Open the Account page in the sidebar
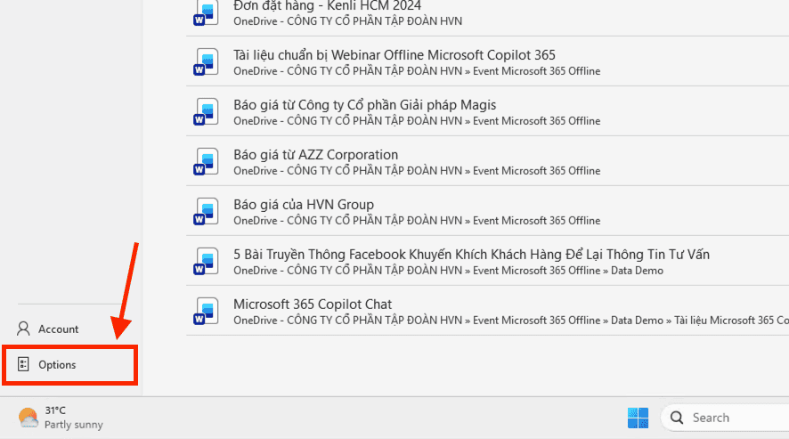Image resolution: width=789 pixels, height=439 pixels. coord(58,329)
